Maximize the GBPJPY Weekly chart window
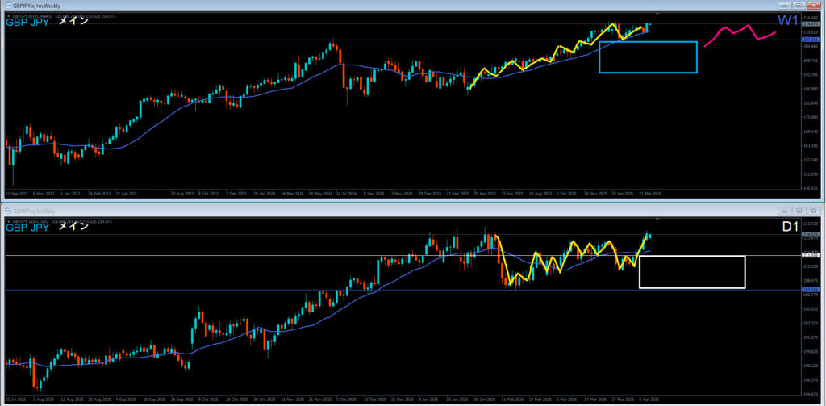This screenshot has width=826, height=406. (799, 6)
